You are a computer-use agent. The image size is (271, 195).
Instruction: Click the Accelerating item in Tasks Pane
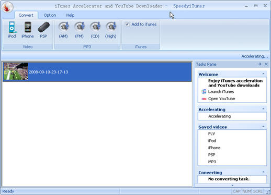click(219, 116)
